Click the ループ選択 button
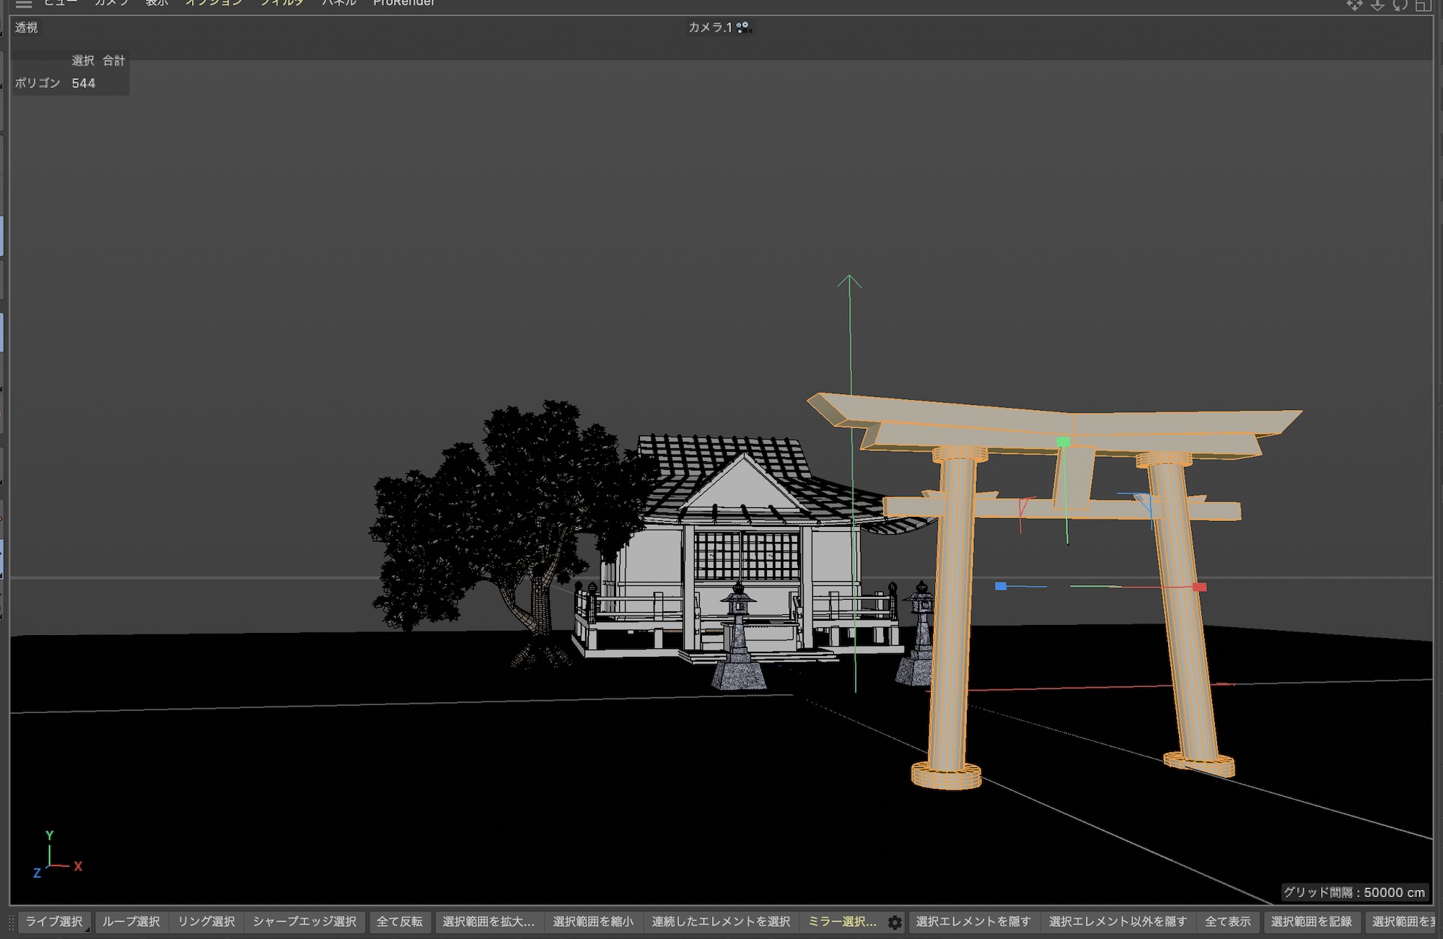1443x939 pixels. click(131, 922)
